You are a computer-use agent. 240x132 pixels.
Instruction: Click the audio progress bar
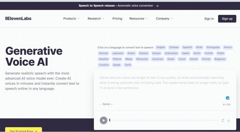164,120
